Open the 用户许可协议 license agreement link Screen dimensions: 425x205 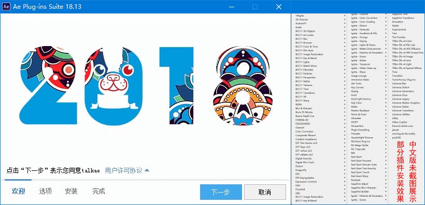pyautogui.click(x=123, y=171)
